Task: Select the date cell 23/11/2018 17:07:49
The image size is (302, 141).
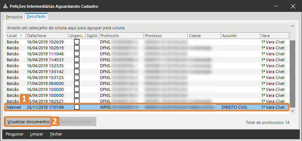Action: pyautogui.click(x=45, y=107)
